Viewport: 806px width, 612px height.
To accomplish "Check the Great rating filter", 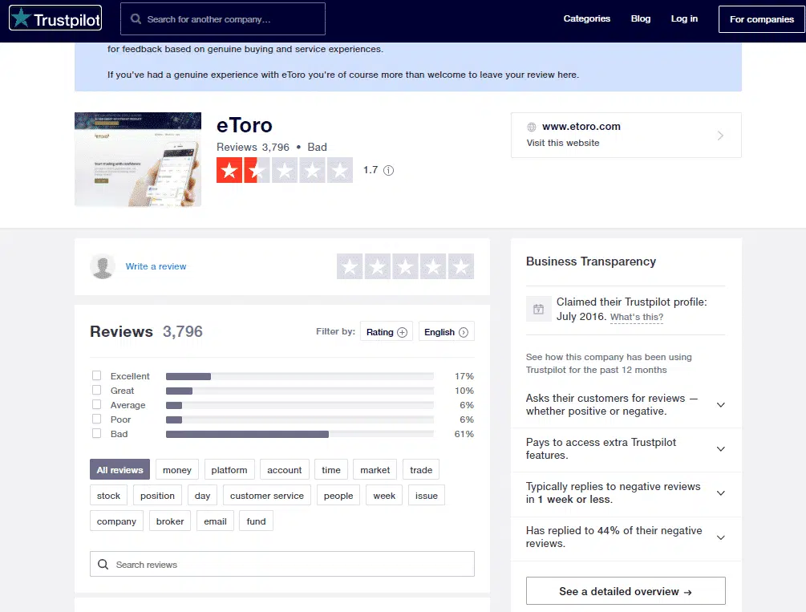I will pyautogui.click(x=96, y=390).
